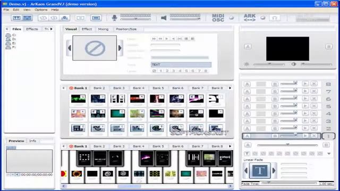Click the play button on layer 4

click(305, 114)
